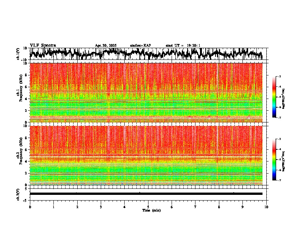Click the "station=KAP" label

point(141,45)
